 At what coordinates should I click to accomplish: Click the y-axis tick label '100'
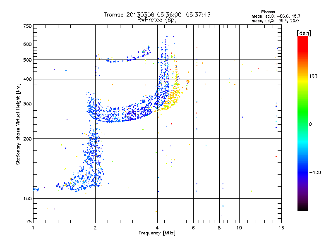coord(27,199)
